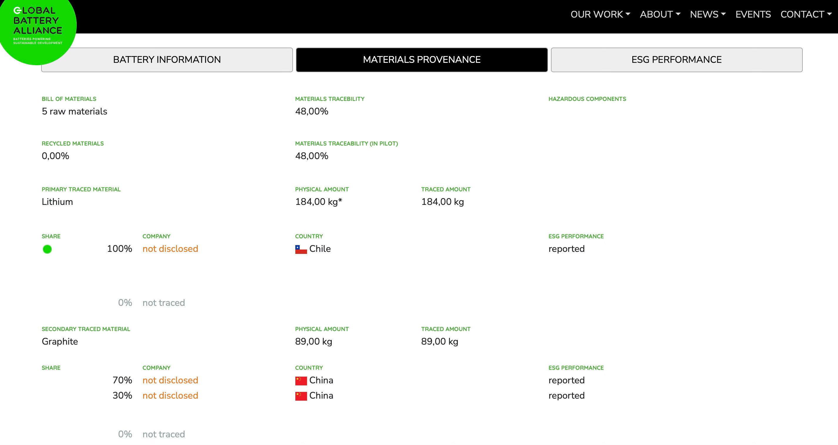
Task: Click the China flag for 30% share
Action: pyautogui.click(x=301, y=396)
